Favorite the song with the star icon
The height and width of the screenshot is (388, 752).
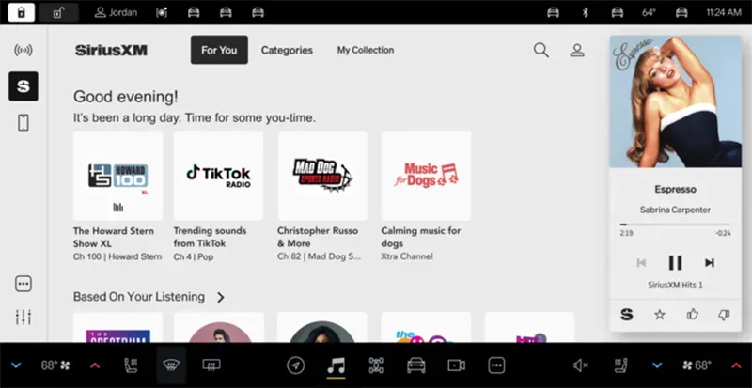pos(659,314)
